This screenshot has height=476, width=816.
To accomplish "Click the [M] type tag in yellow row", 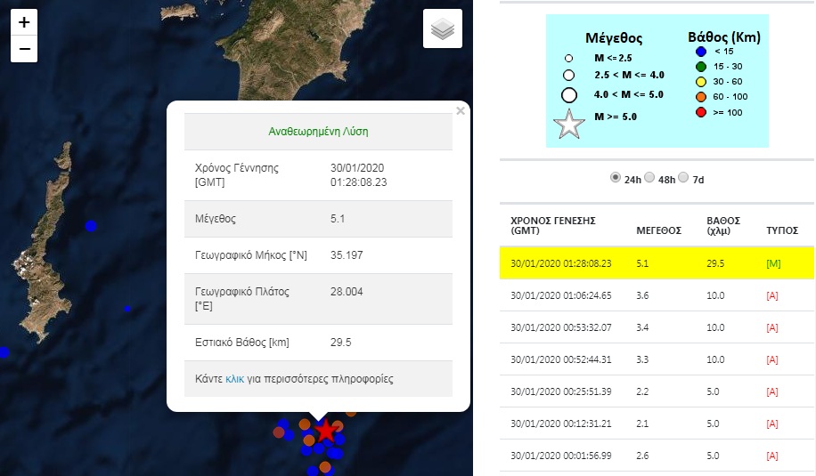I will pos(772,264).
